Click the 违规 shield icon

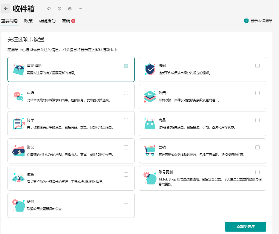pos(150,69)
